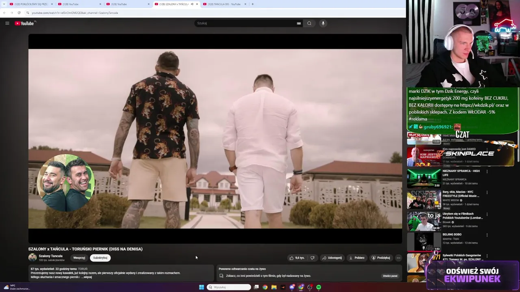Viewport: 520px width, 292px height.
Task: Open Ukryłem się w Filmikach video thumbnail
Action: coord(424,221)
